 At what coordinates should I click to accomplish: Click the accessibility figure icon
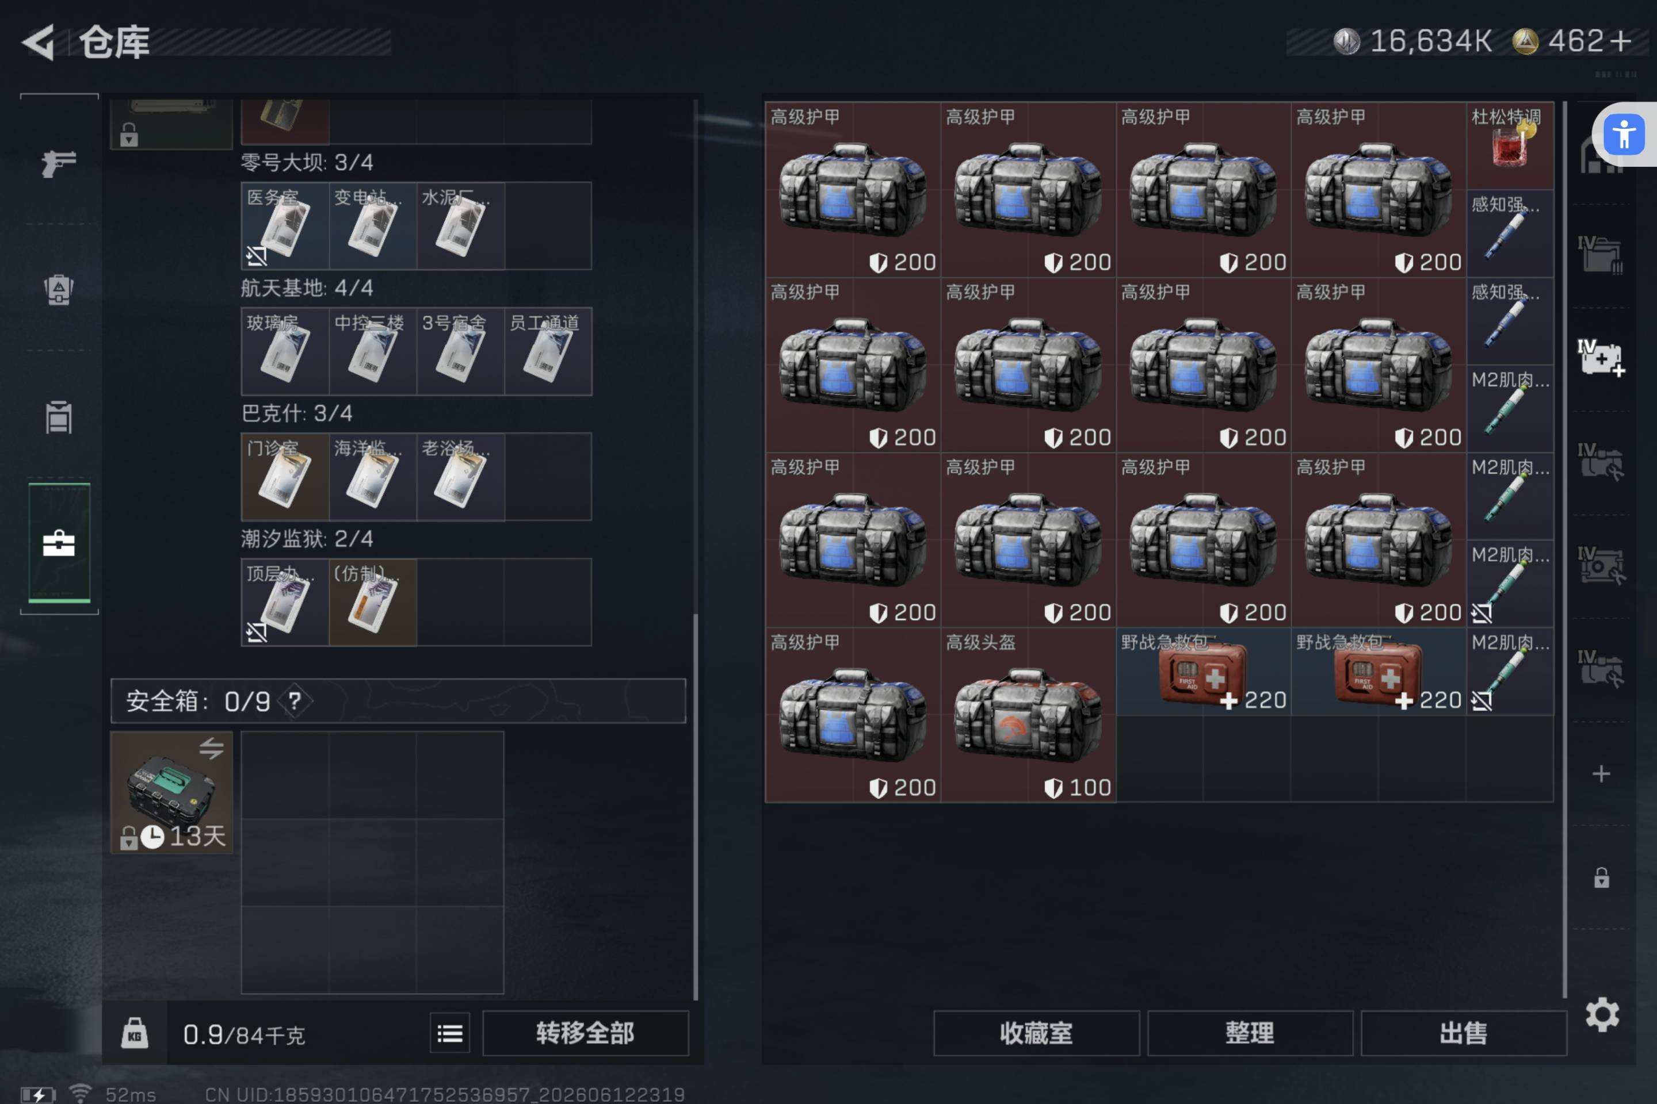click(x=1623, y=135)
